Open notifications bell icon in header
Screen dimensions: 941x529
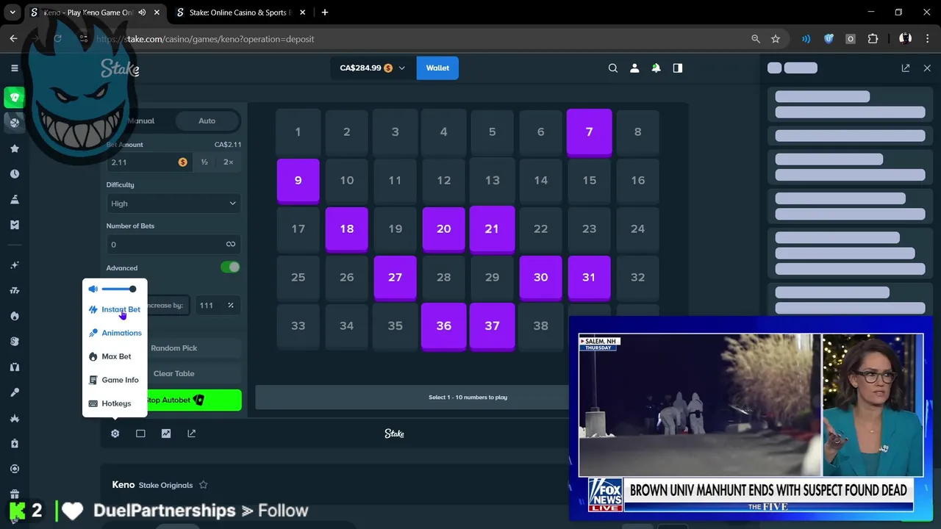[x=656, y=68]
